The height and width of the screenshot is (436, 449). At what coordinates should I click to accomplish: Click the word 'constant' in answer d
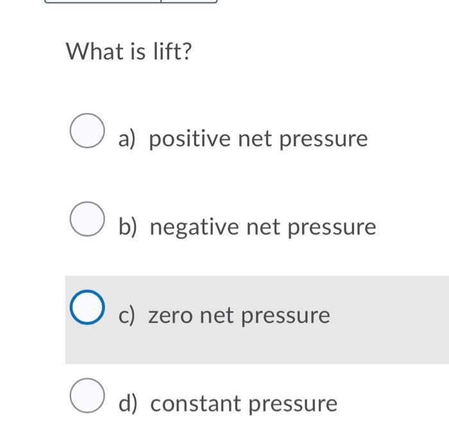click(196, 404)
